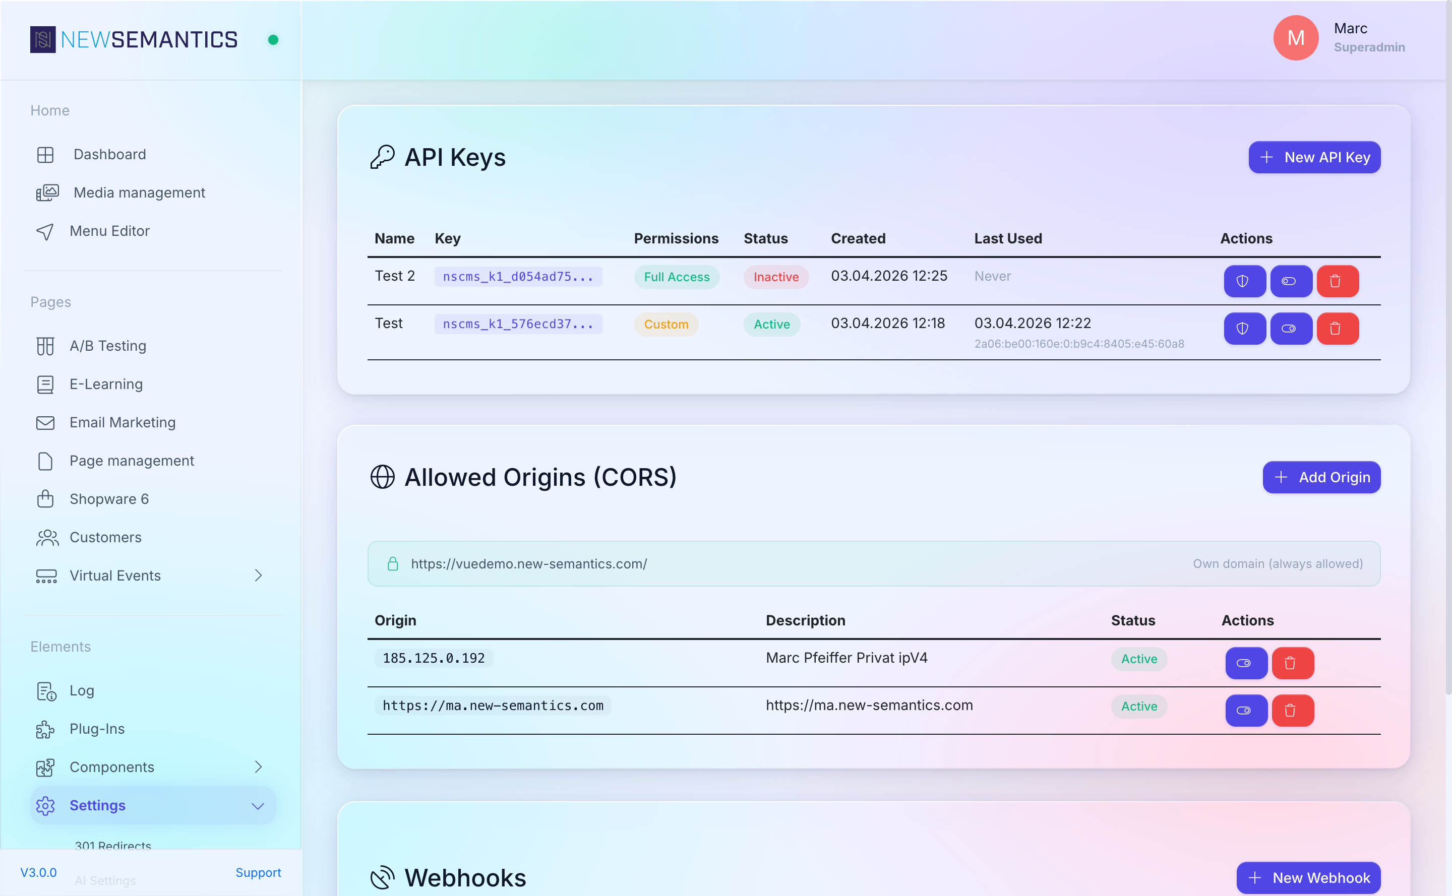Viewport: 1452px width, 896px height.
Task: Click the Email Marketing envelope icon
Action: pyautogui.click(x=45, y=422)
